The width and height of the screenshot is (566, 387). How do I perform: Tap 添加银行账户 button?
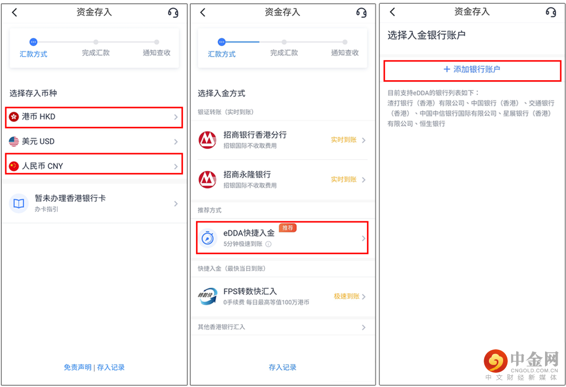(472, 71)
